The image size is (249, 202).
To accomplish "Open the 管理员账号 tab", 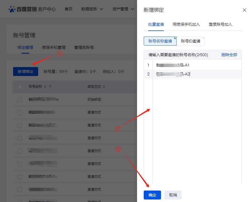I will (x=84, y=47).
